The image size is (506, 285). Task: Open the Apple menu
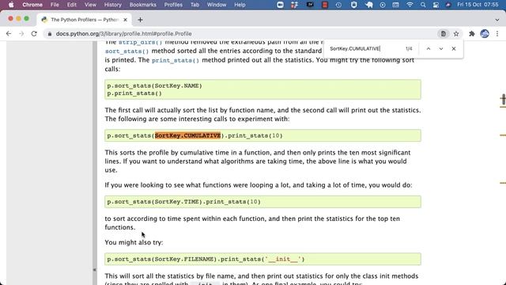pyautogui.click(x=11, y=5)
